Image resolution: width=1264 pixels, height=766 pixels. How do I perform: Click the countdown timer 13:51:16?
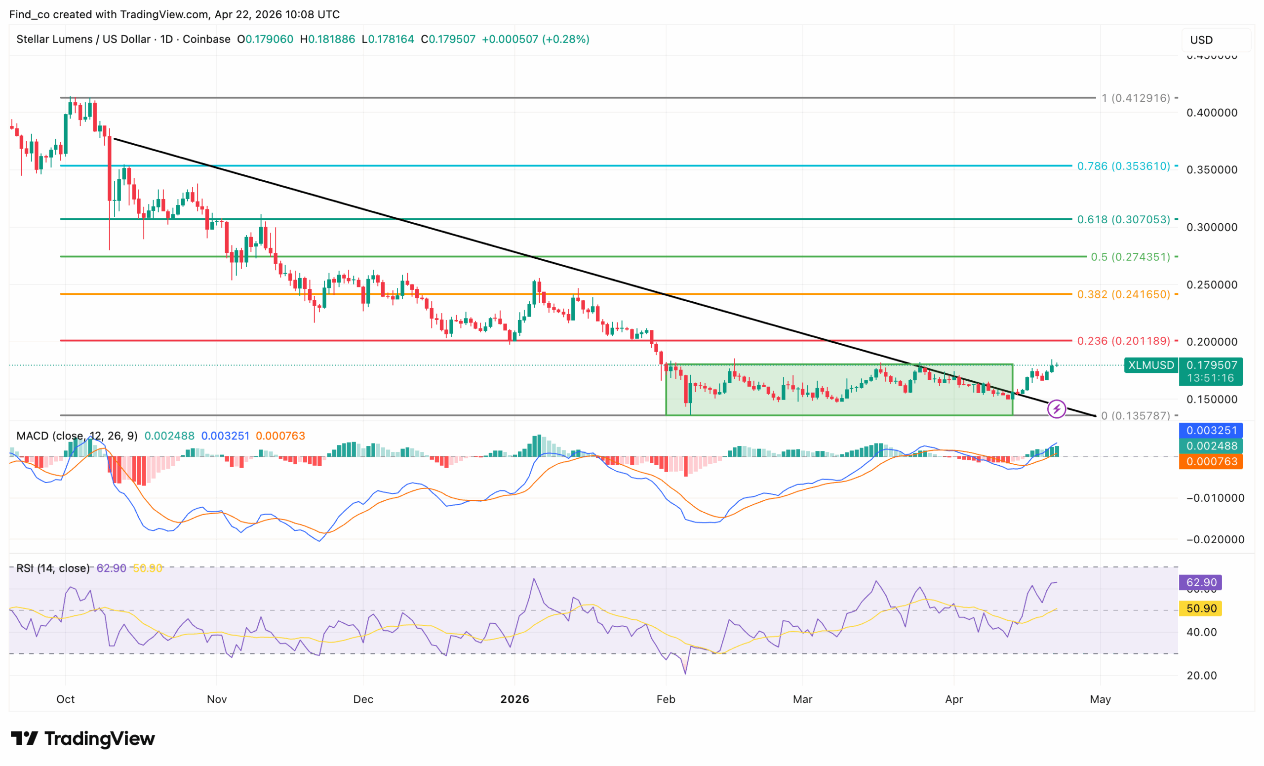[x=1211, y=378]
